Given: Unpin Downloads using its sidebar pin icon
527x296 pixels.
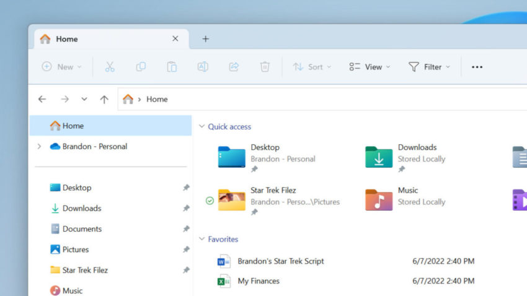Looking at the screenshot, I should click(x=186, y=209).
